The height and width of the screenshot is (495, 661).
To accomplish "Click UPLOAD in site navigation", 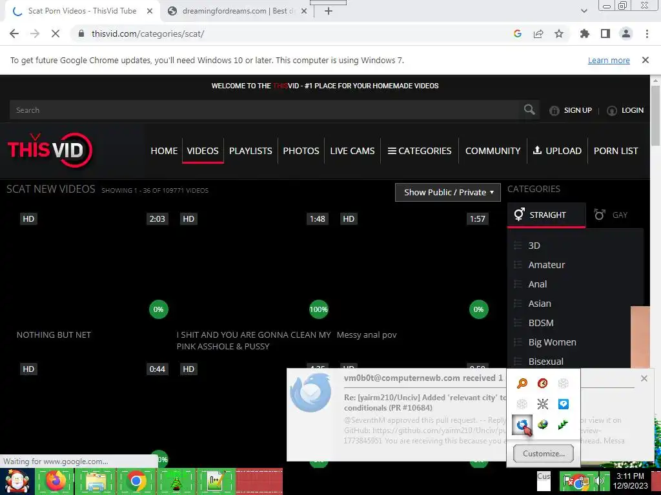I will click(x=557, y=151).
